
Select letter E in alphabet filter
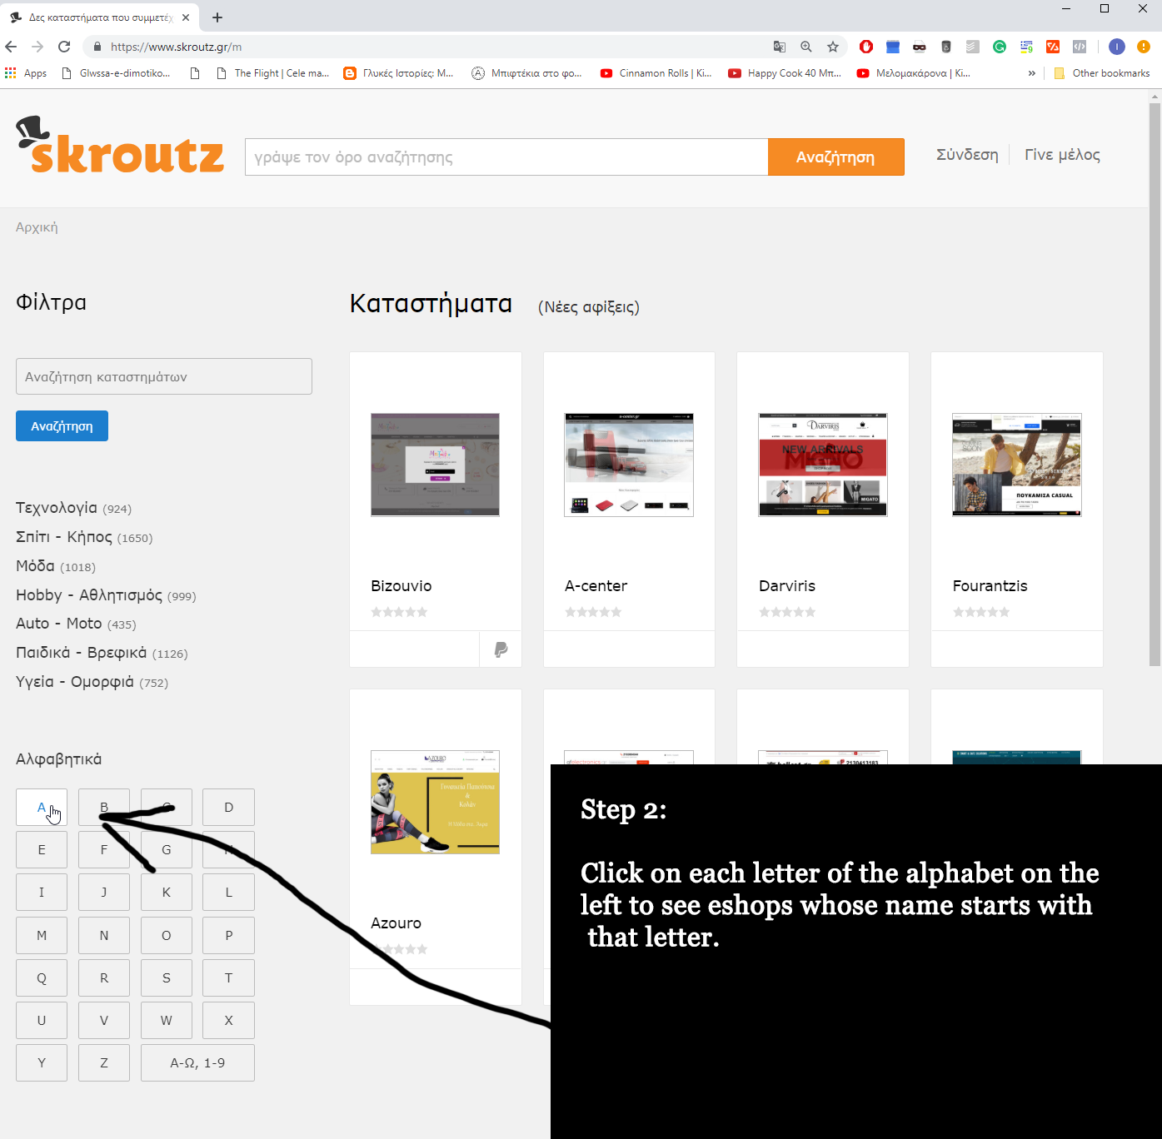(x=42, y=850)
